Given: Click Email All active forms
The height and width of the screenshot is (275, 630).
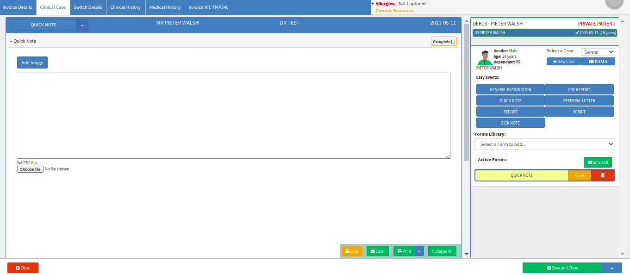Looking at the screenshot, I should tap(598, 162).
